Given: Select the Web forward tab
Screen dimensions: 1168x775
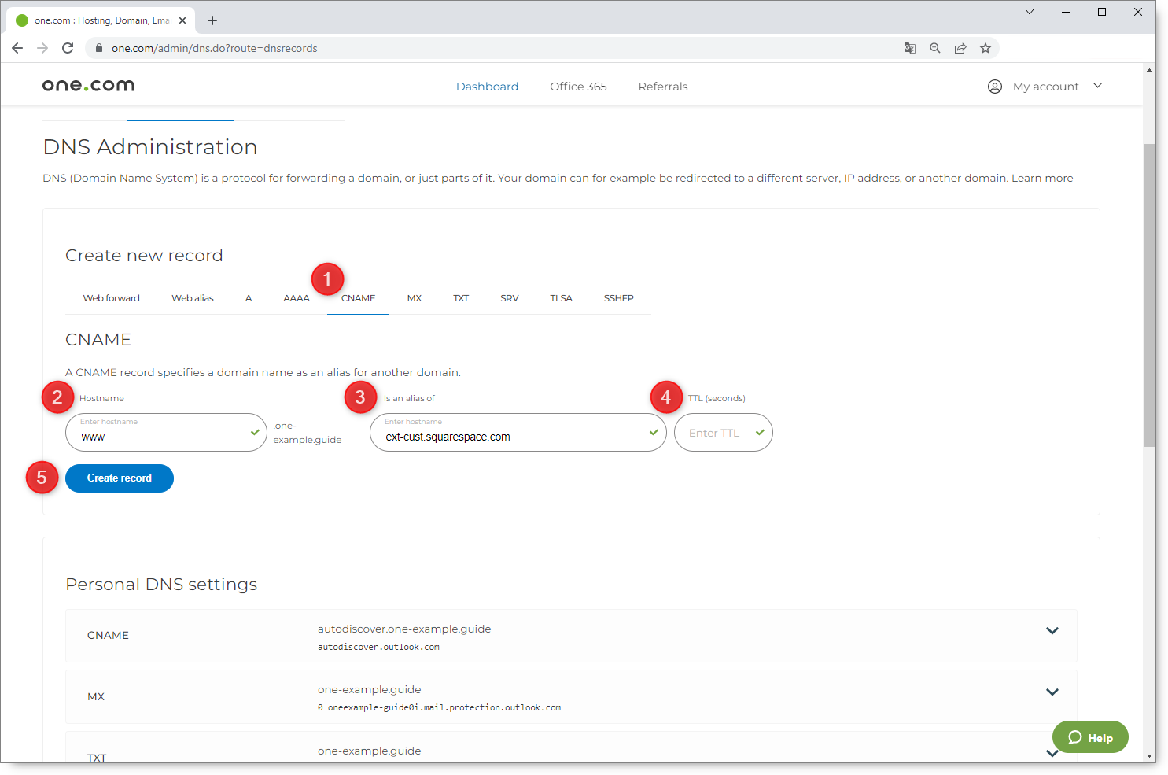Looking at the screenshot, I should pos(111,298).
